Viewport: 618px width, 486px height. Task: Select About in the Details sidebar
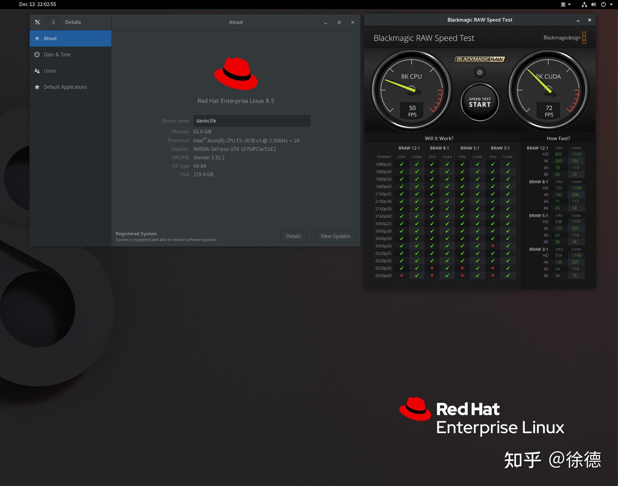click(x=71, y=38)
